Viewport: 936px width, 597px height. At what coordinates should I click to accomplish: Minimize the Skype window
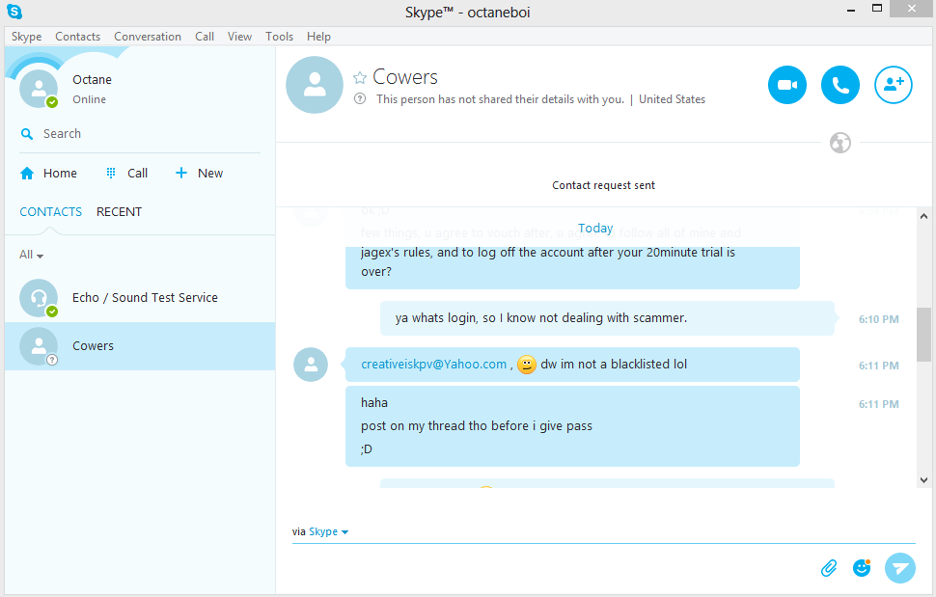851,9
